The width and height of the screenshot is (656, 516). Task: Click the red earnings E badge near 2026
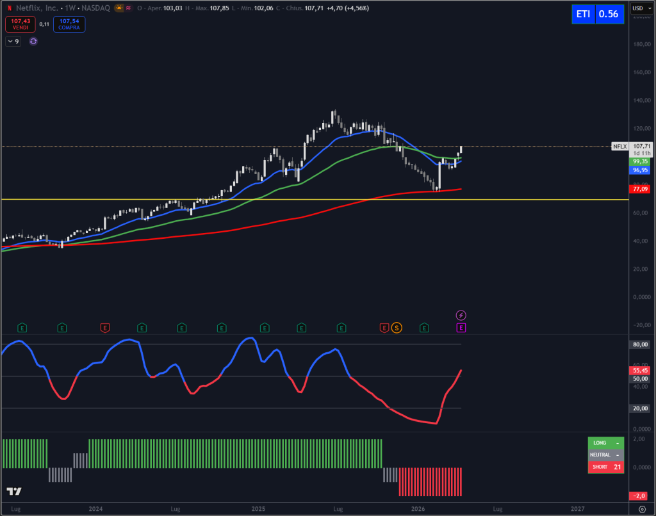(x=383, y=328)
